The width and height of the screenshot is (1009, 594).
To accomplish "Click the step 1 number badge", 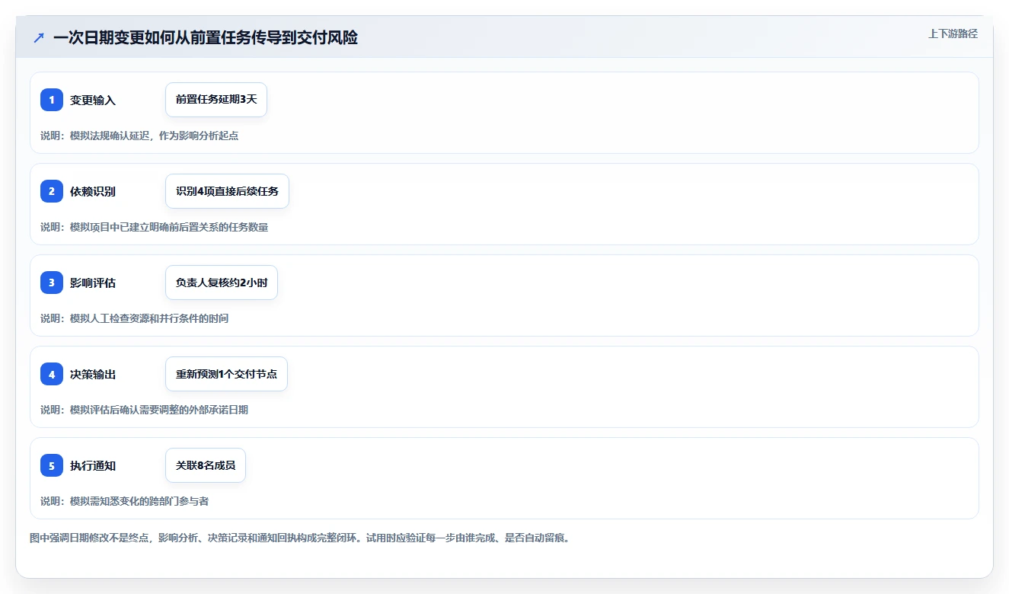I will click(x=52, y=100).
